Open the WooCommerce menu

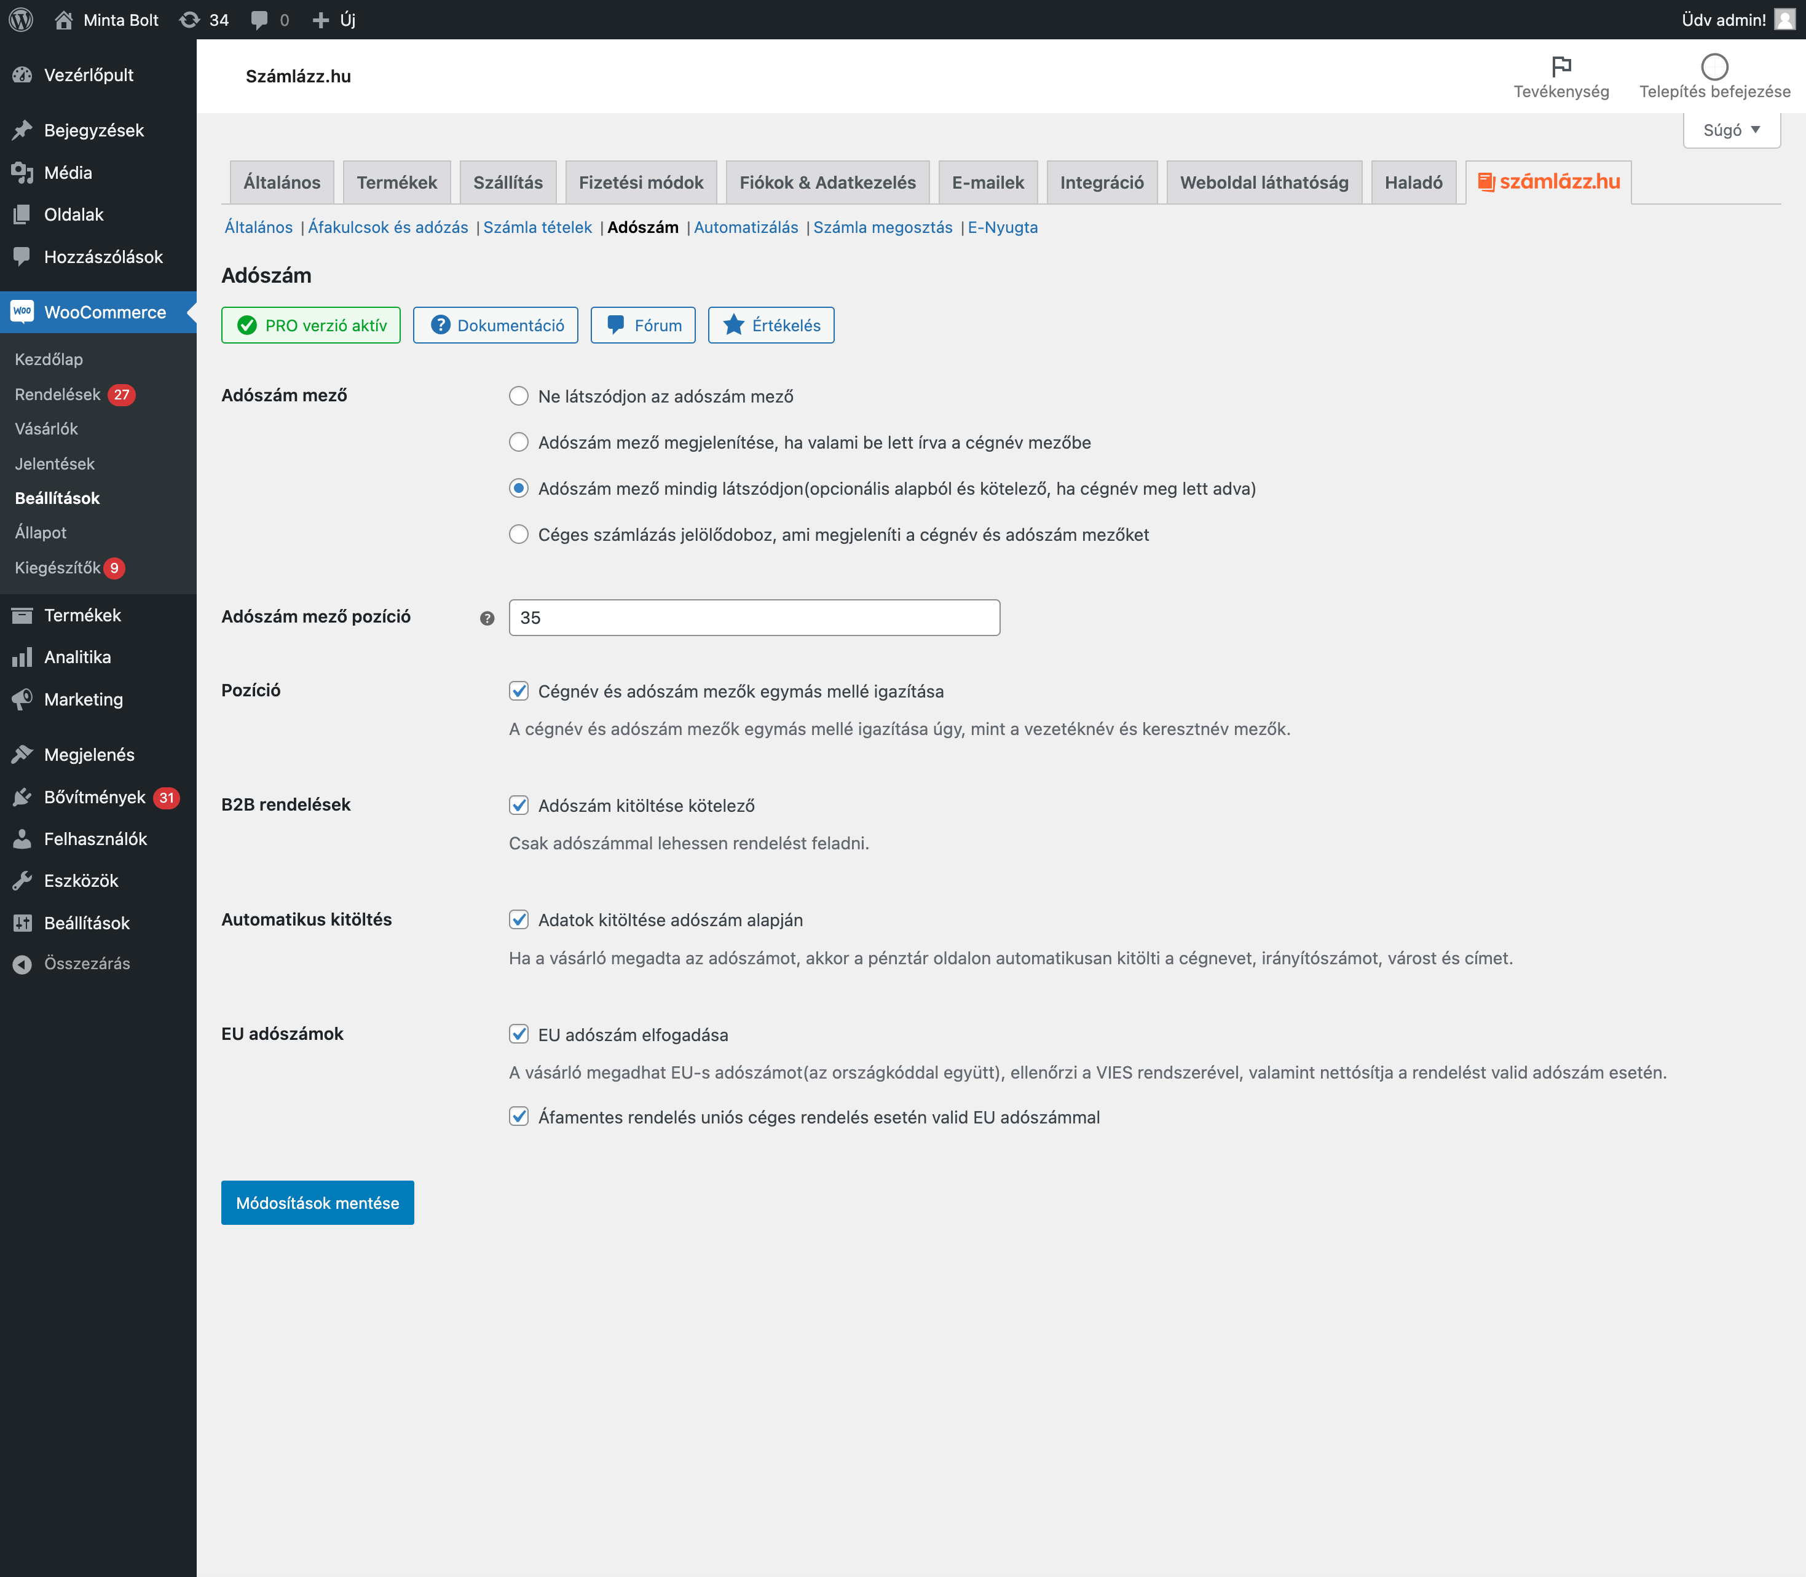(98, 312)
